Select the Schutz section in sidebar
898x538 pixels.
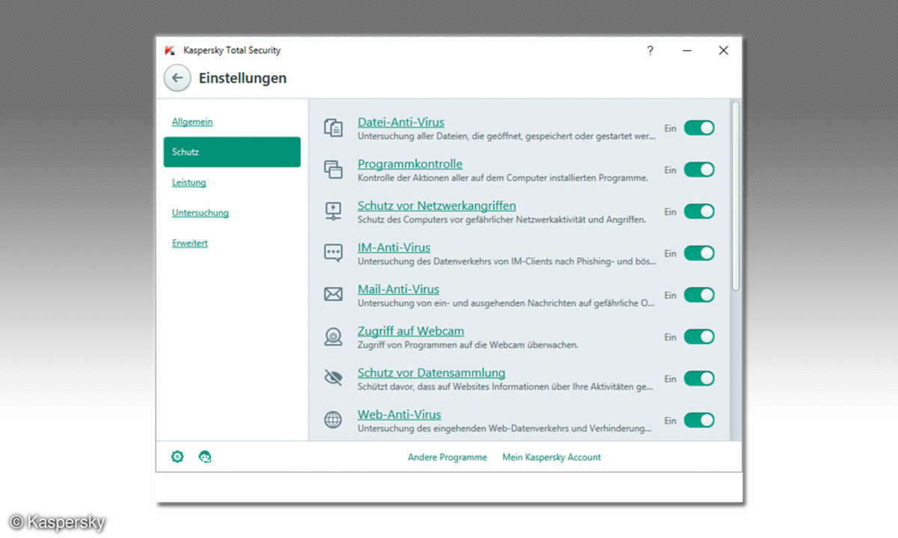(x=232, y=152)
